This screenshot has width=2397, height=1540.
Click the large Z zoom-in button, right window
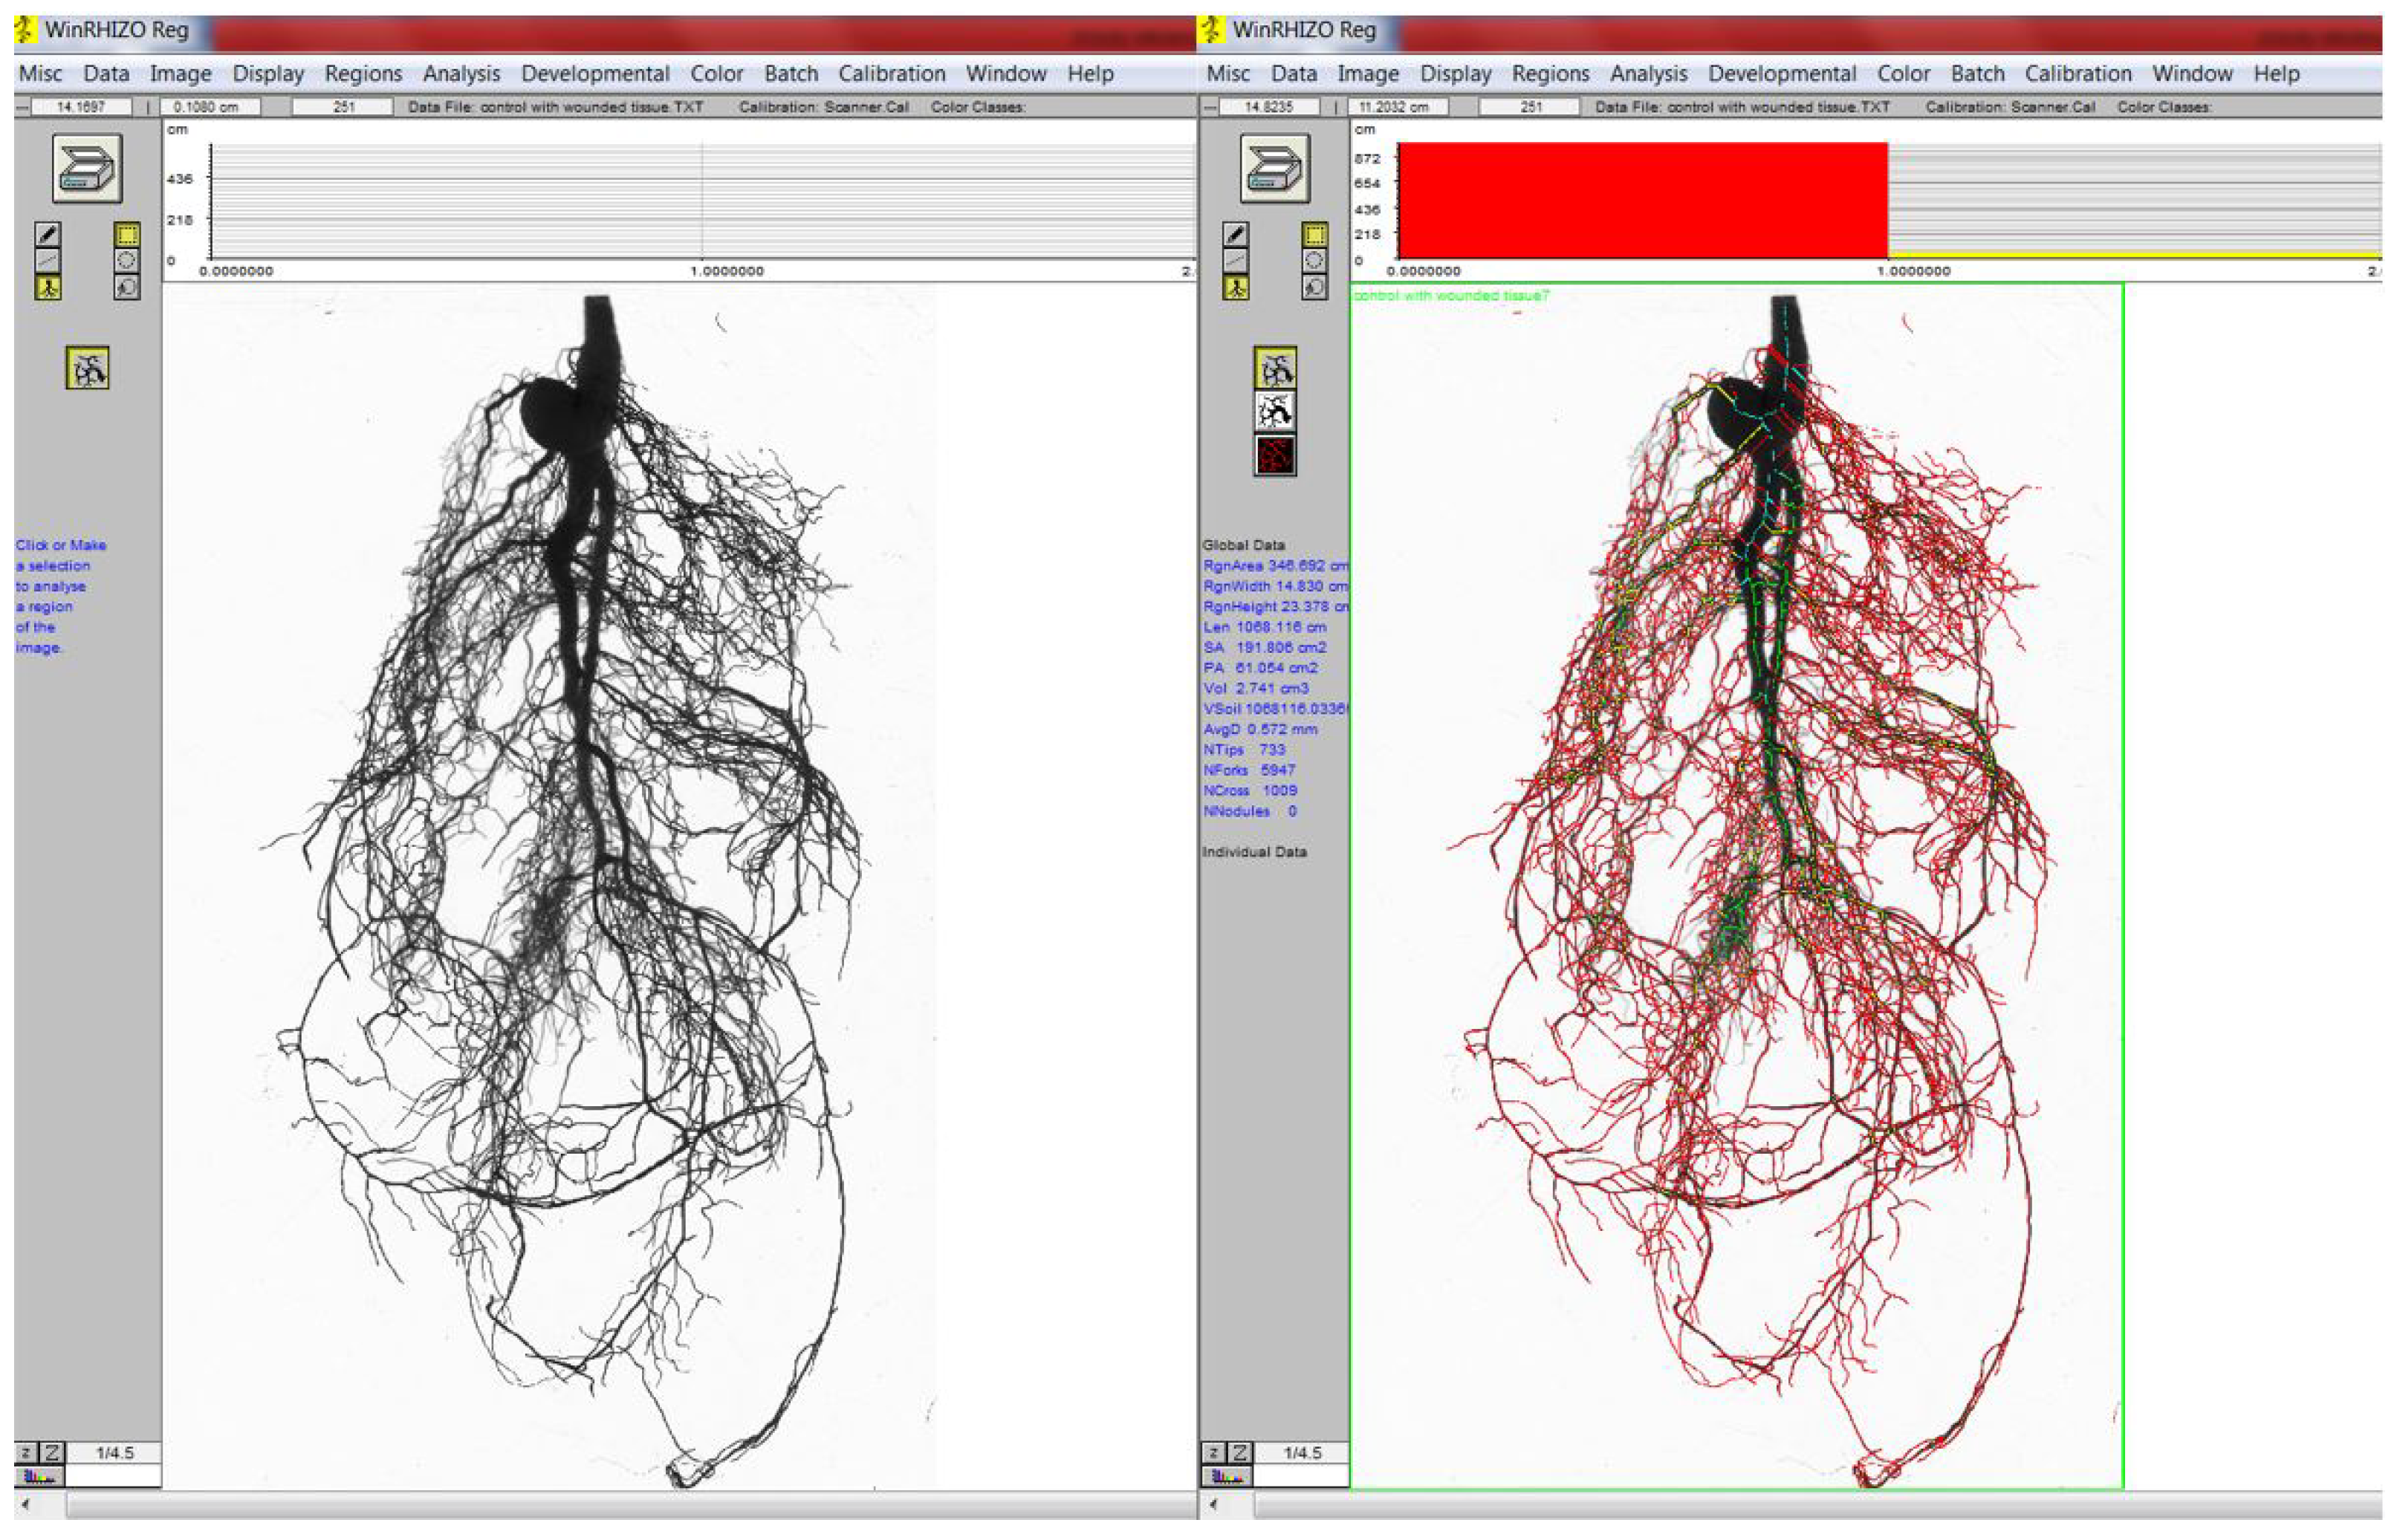click(x=1239, y=1452)
